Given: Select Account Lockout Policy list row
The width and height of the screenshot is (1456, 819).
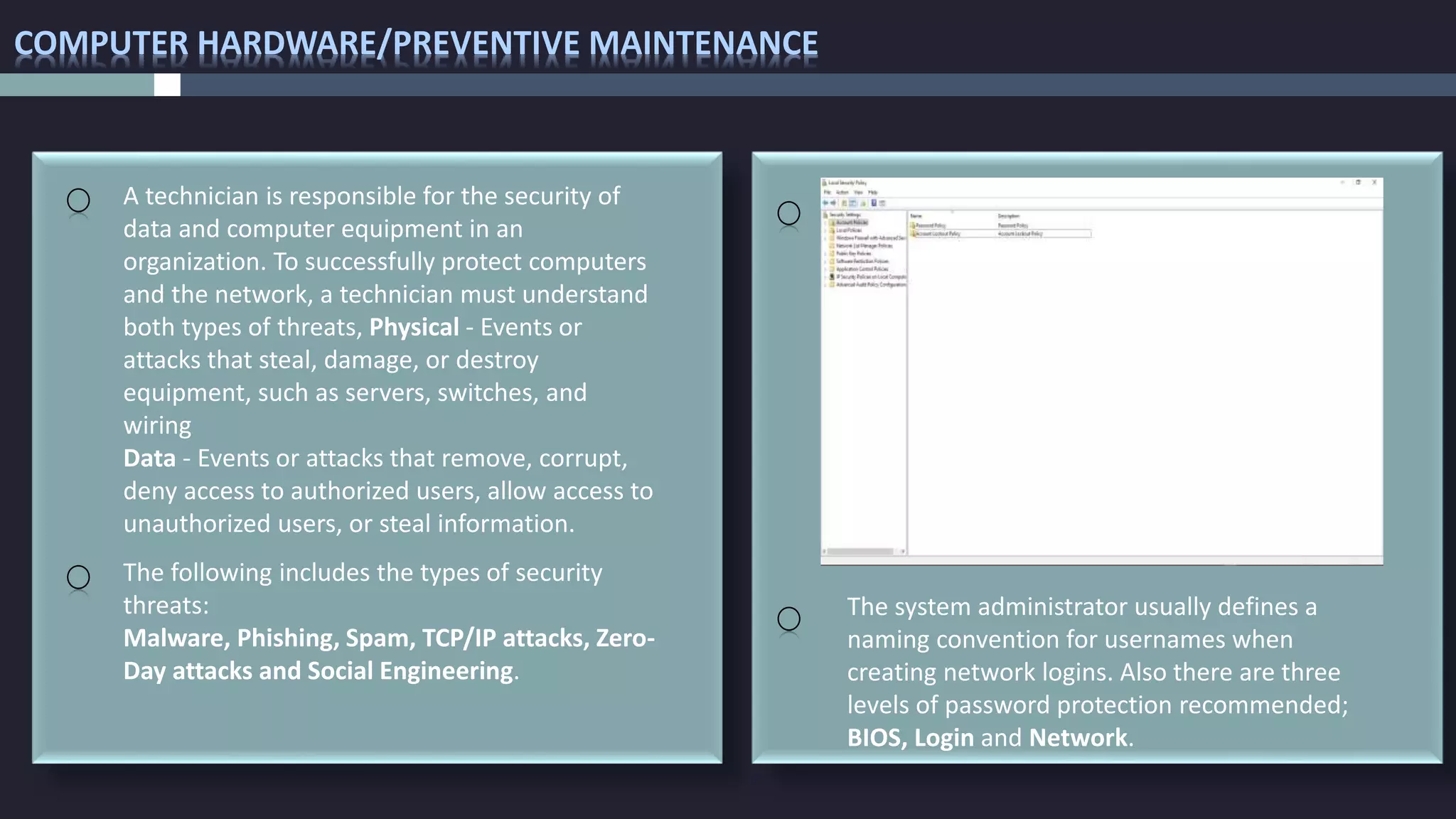Looking at the screenshot, I should [x=938, y=234].
